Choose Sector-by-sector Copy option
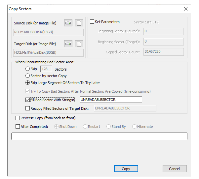199x179 pixels. (28, 76)
